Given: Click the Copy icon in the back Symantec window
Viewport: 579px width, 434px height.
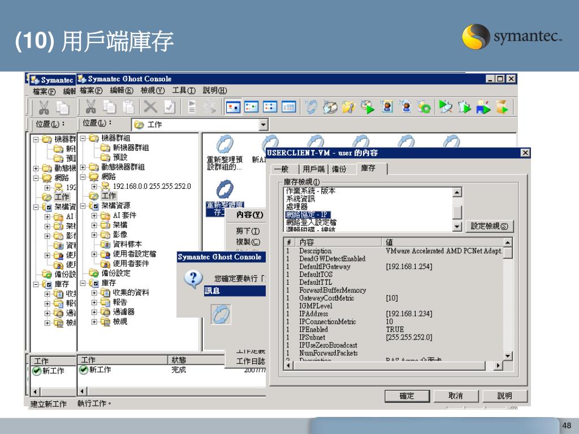Looking at the screenshot, I should point(62,108).
